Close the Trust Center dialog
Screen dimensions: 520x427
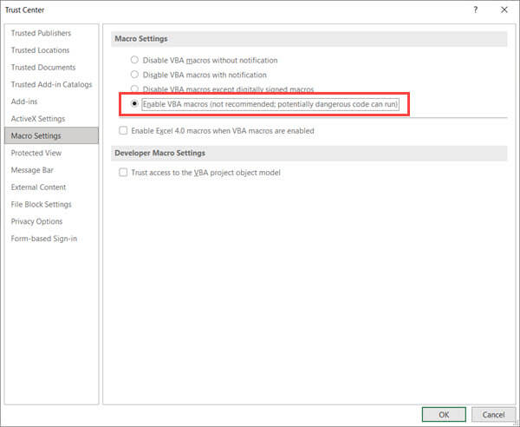coord(504,10)
